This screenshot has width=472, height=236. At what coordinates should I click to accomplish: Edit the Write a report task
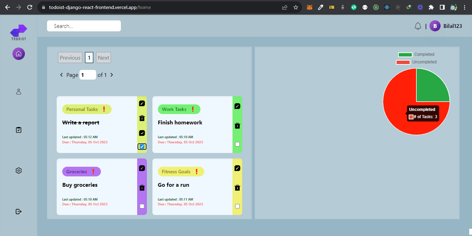tap(142, 103)
